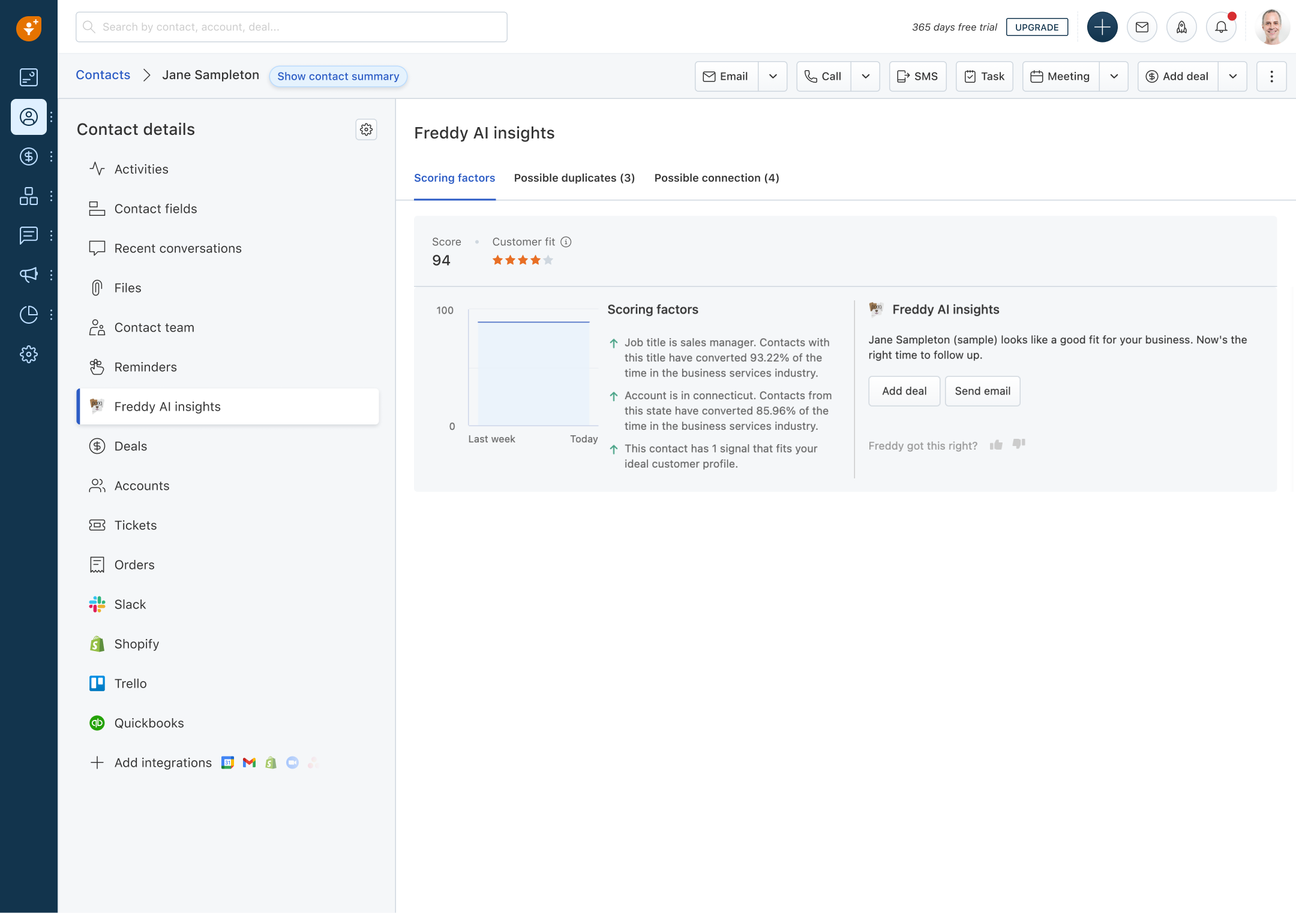The height and width of the screenshot is (913, 1296).
Task: Toggle Show contact summary
Action: (x=338, y=76)
